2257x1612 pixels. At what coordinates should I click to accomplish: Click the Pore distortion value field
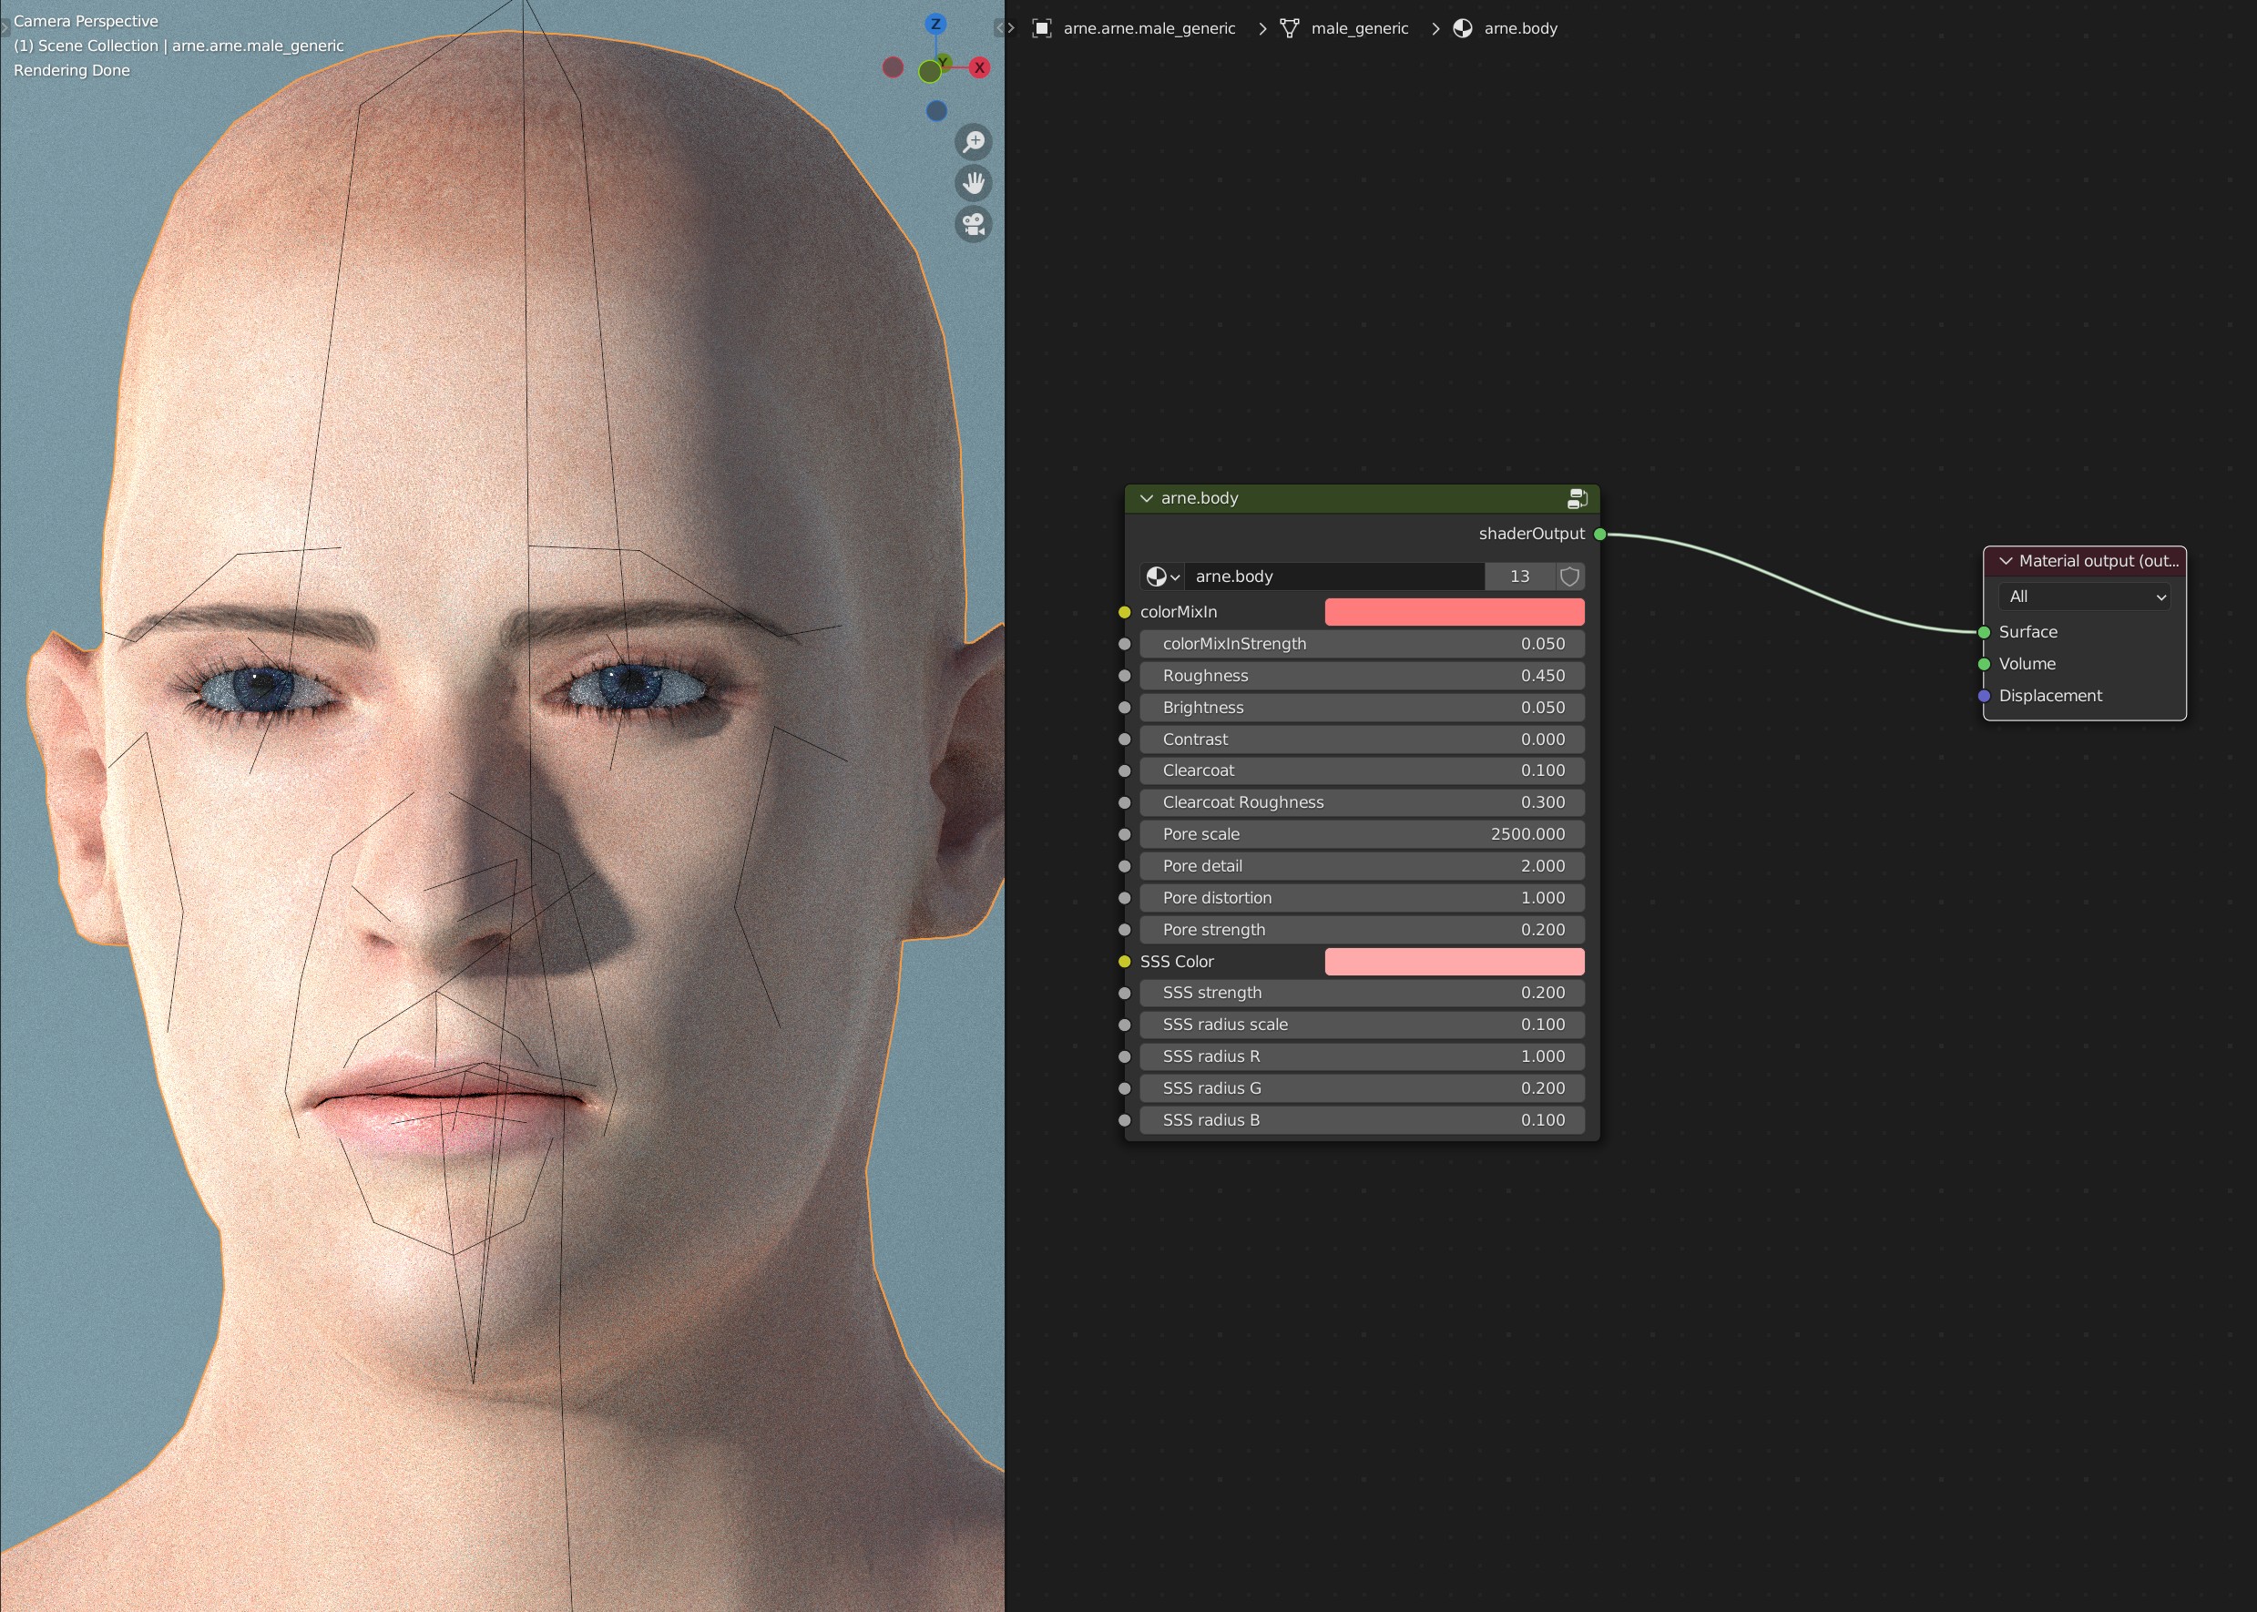(1362, 897)
